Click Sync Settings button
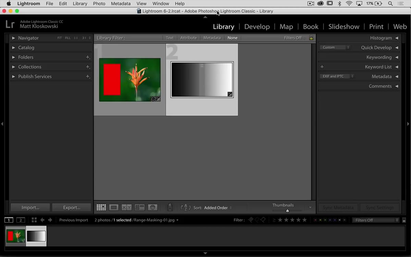The width and height of the screenshot is (411, 257). pos(379,208)
